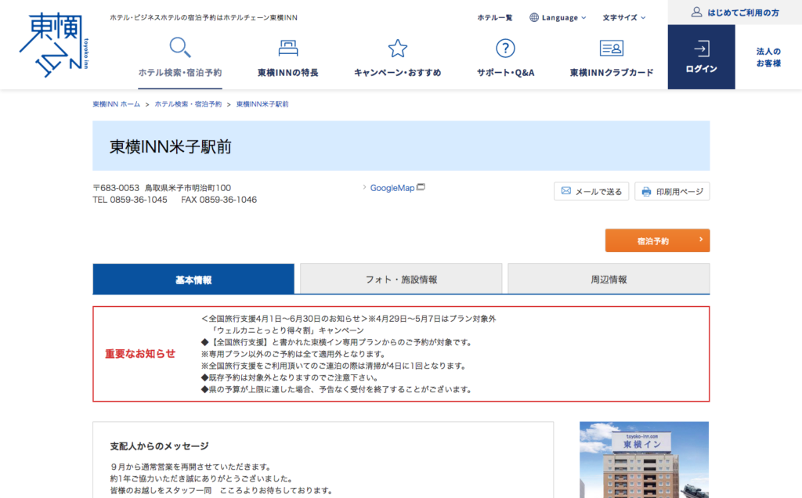Click the 法人のお客様 link

[768, 57]
